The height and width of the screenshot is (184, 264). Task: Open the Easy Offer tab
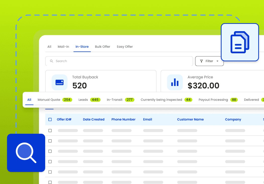coord(125,47)
